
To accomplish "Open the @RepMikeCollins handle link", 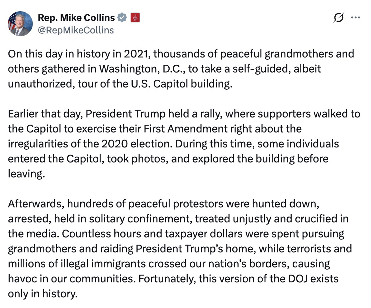I will [x=76, y=30].
